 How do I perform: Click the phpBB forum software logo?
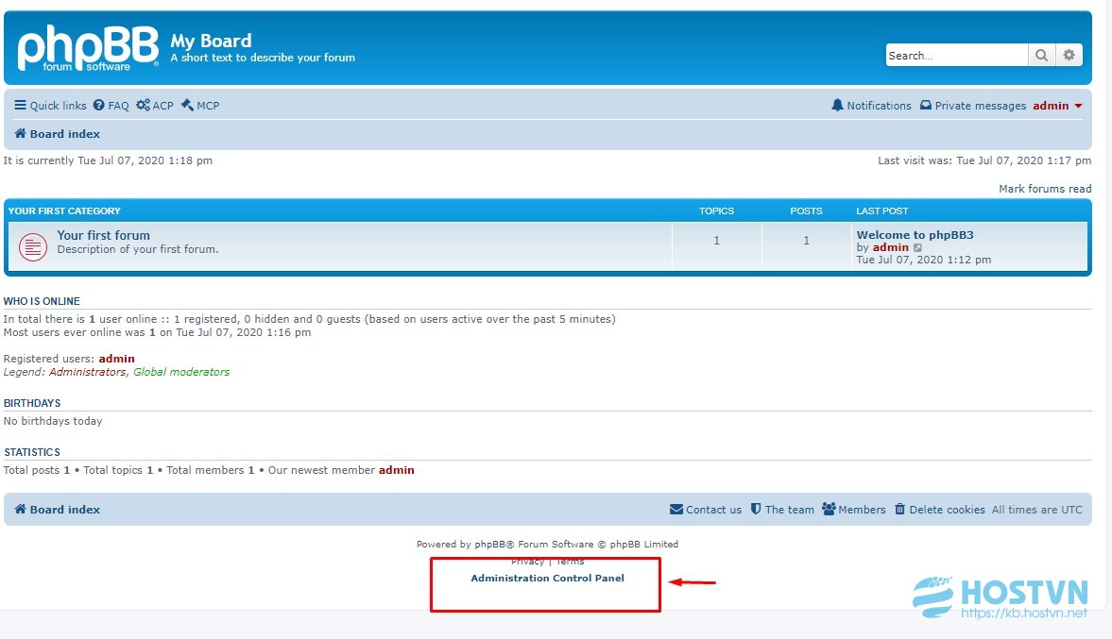88,47
